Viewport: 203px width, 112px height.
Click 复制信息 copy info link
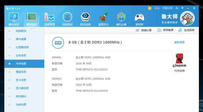pos(179,42)
